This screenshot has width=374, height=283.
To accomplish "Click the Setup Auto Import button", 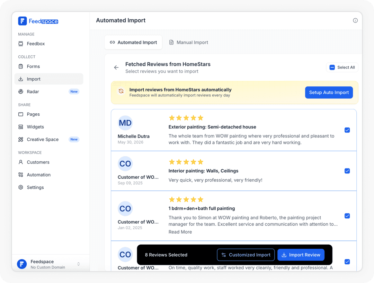I will click(x=329, y=92).
